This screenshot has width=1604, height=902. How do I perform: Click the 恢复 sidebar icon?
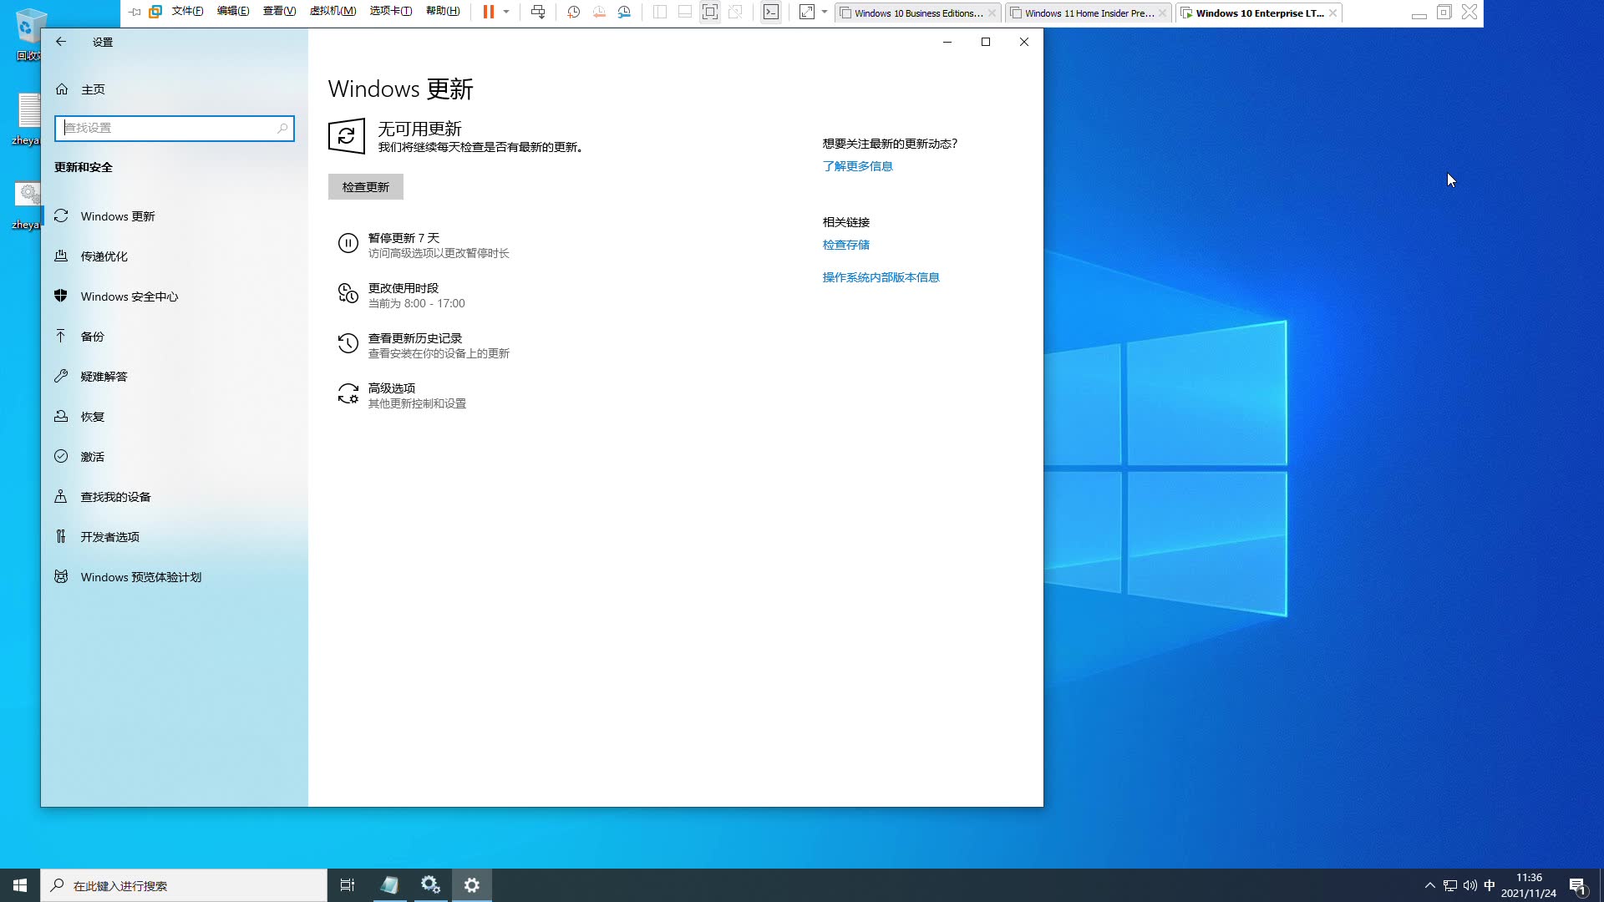(61, 416)
